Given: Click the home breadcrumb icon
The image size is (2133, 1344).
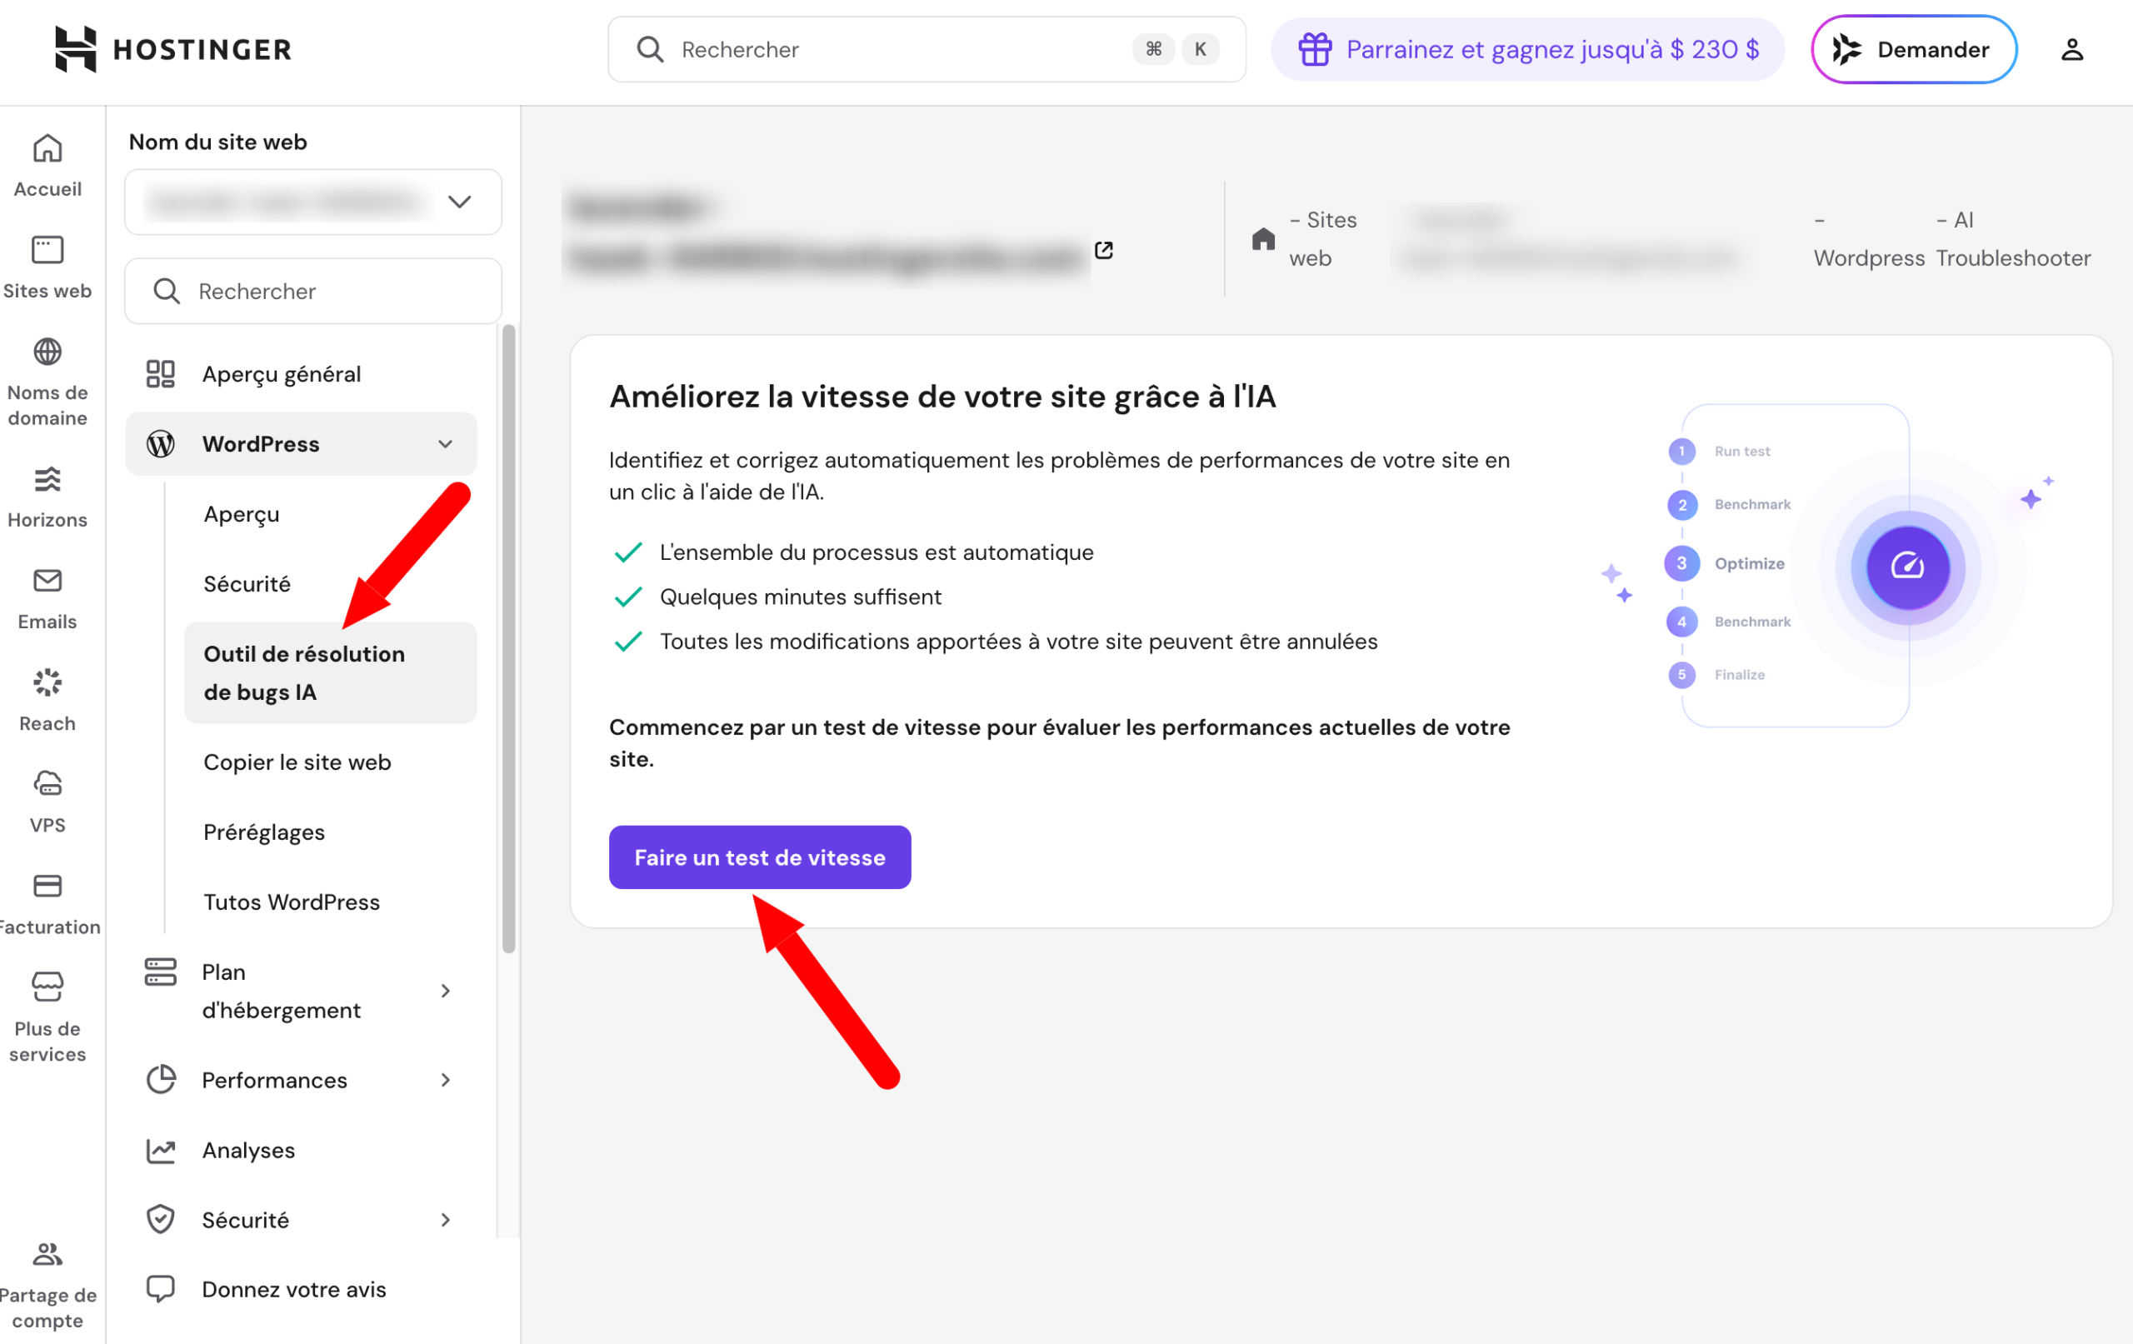Looking at the screenshot, I should click(x=1263, y=239).
